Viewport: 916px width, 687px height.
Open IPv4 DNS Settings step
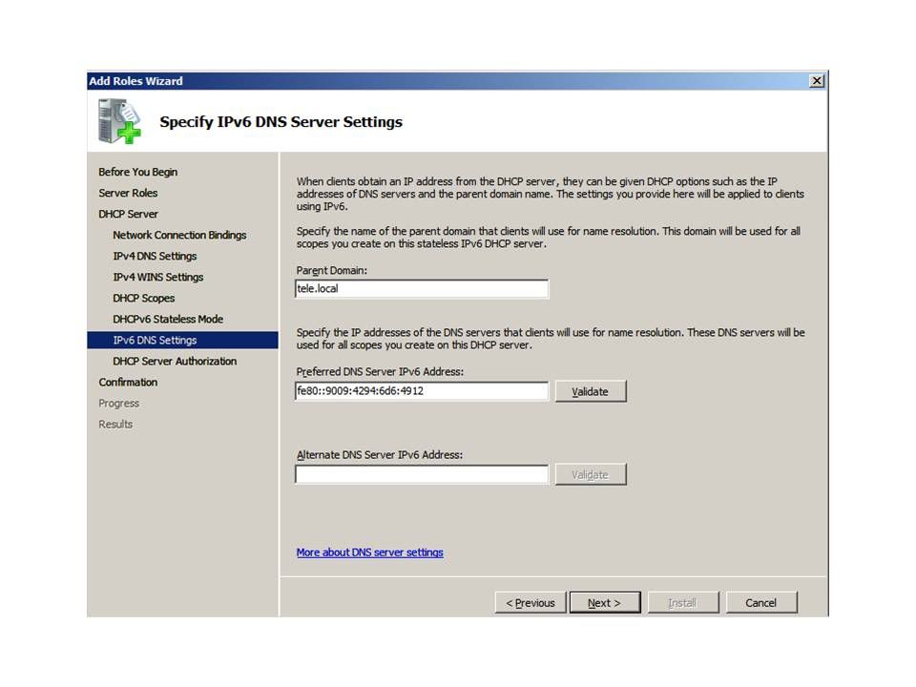pos(155,256)
